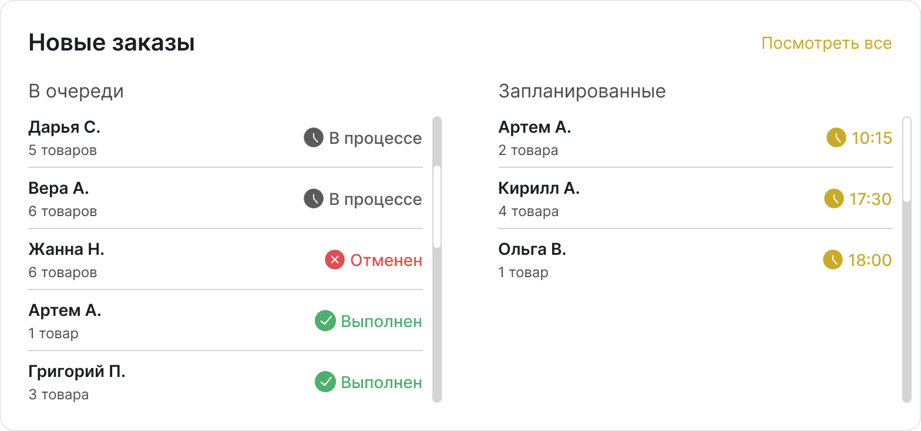
Task: Select Вера А. order with 6 товаров
Action: 226,199
